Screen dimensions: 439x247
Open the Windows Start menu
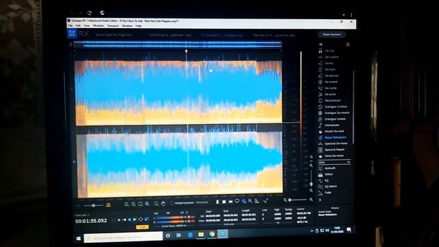coord(78,238)
